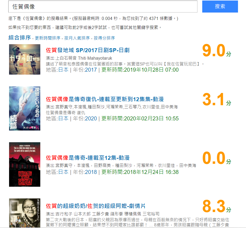
Task: Click the blue 搜索 button
Action: [x=220, y=6]
